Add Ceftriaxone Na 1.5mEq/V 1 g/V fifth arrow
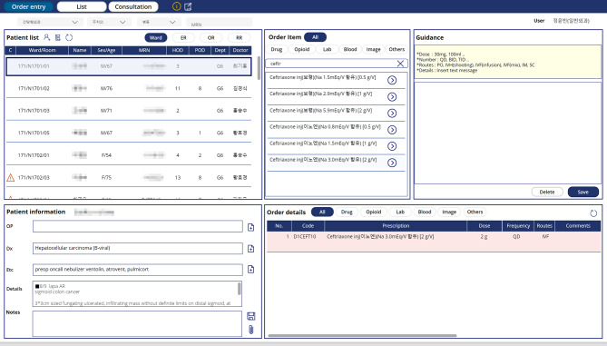This screenshot has width=607, height=346. [392, 146]
